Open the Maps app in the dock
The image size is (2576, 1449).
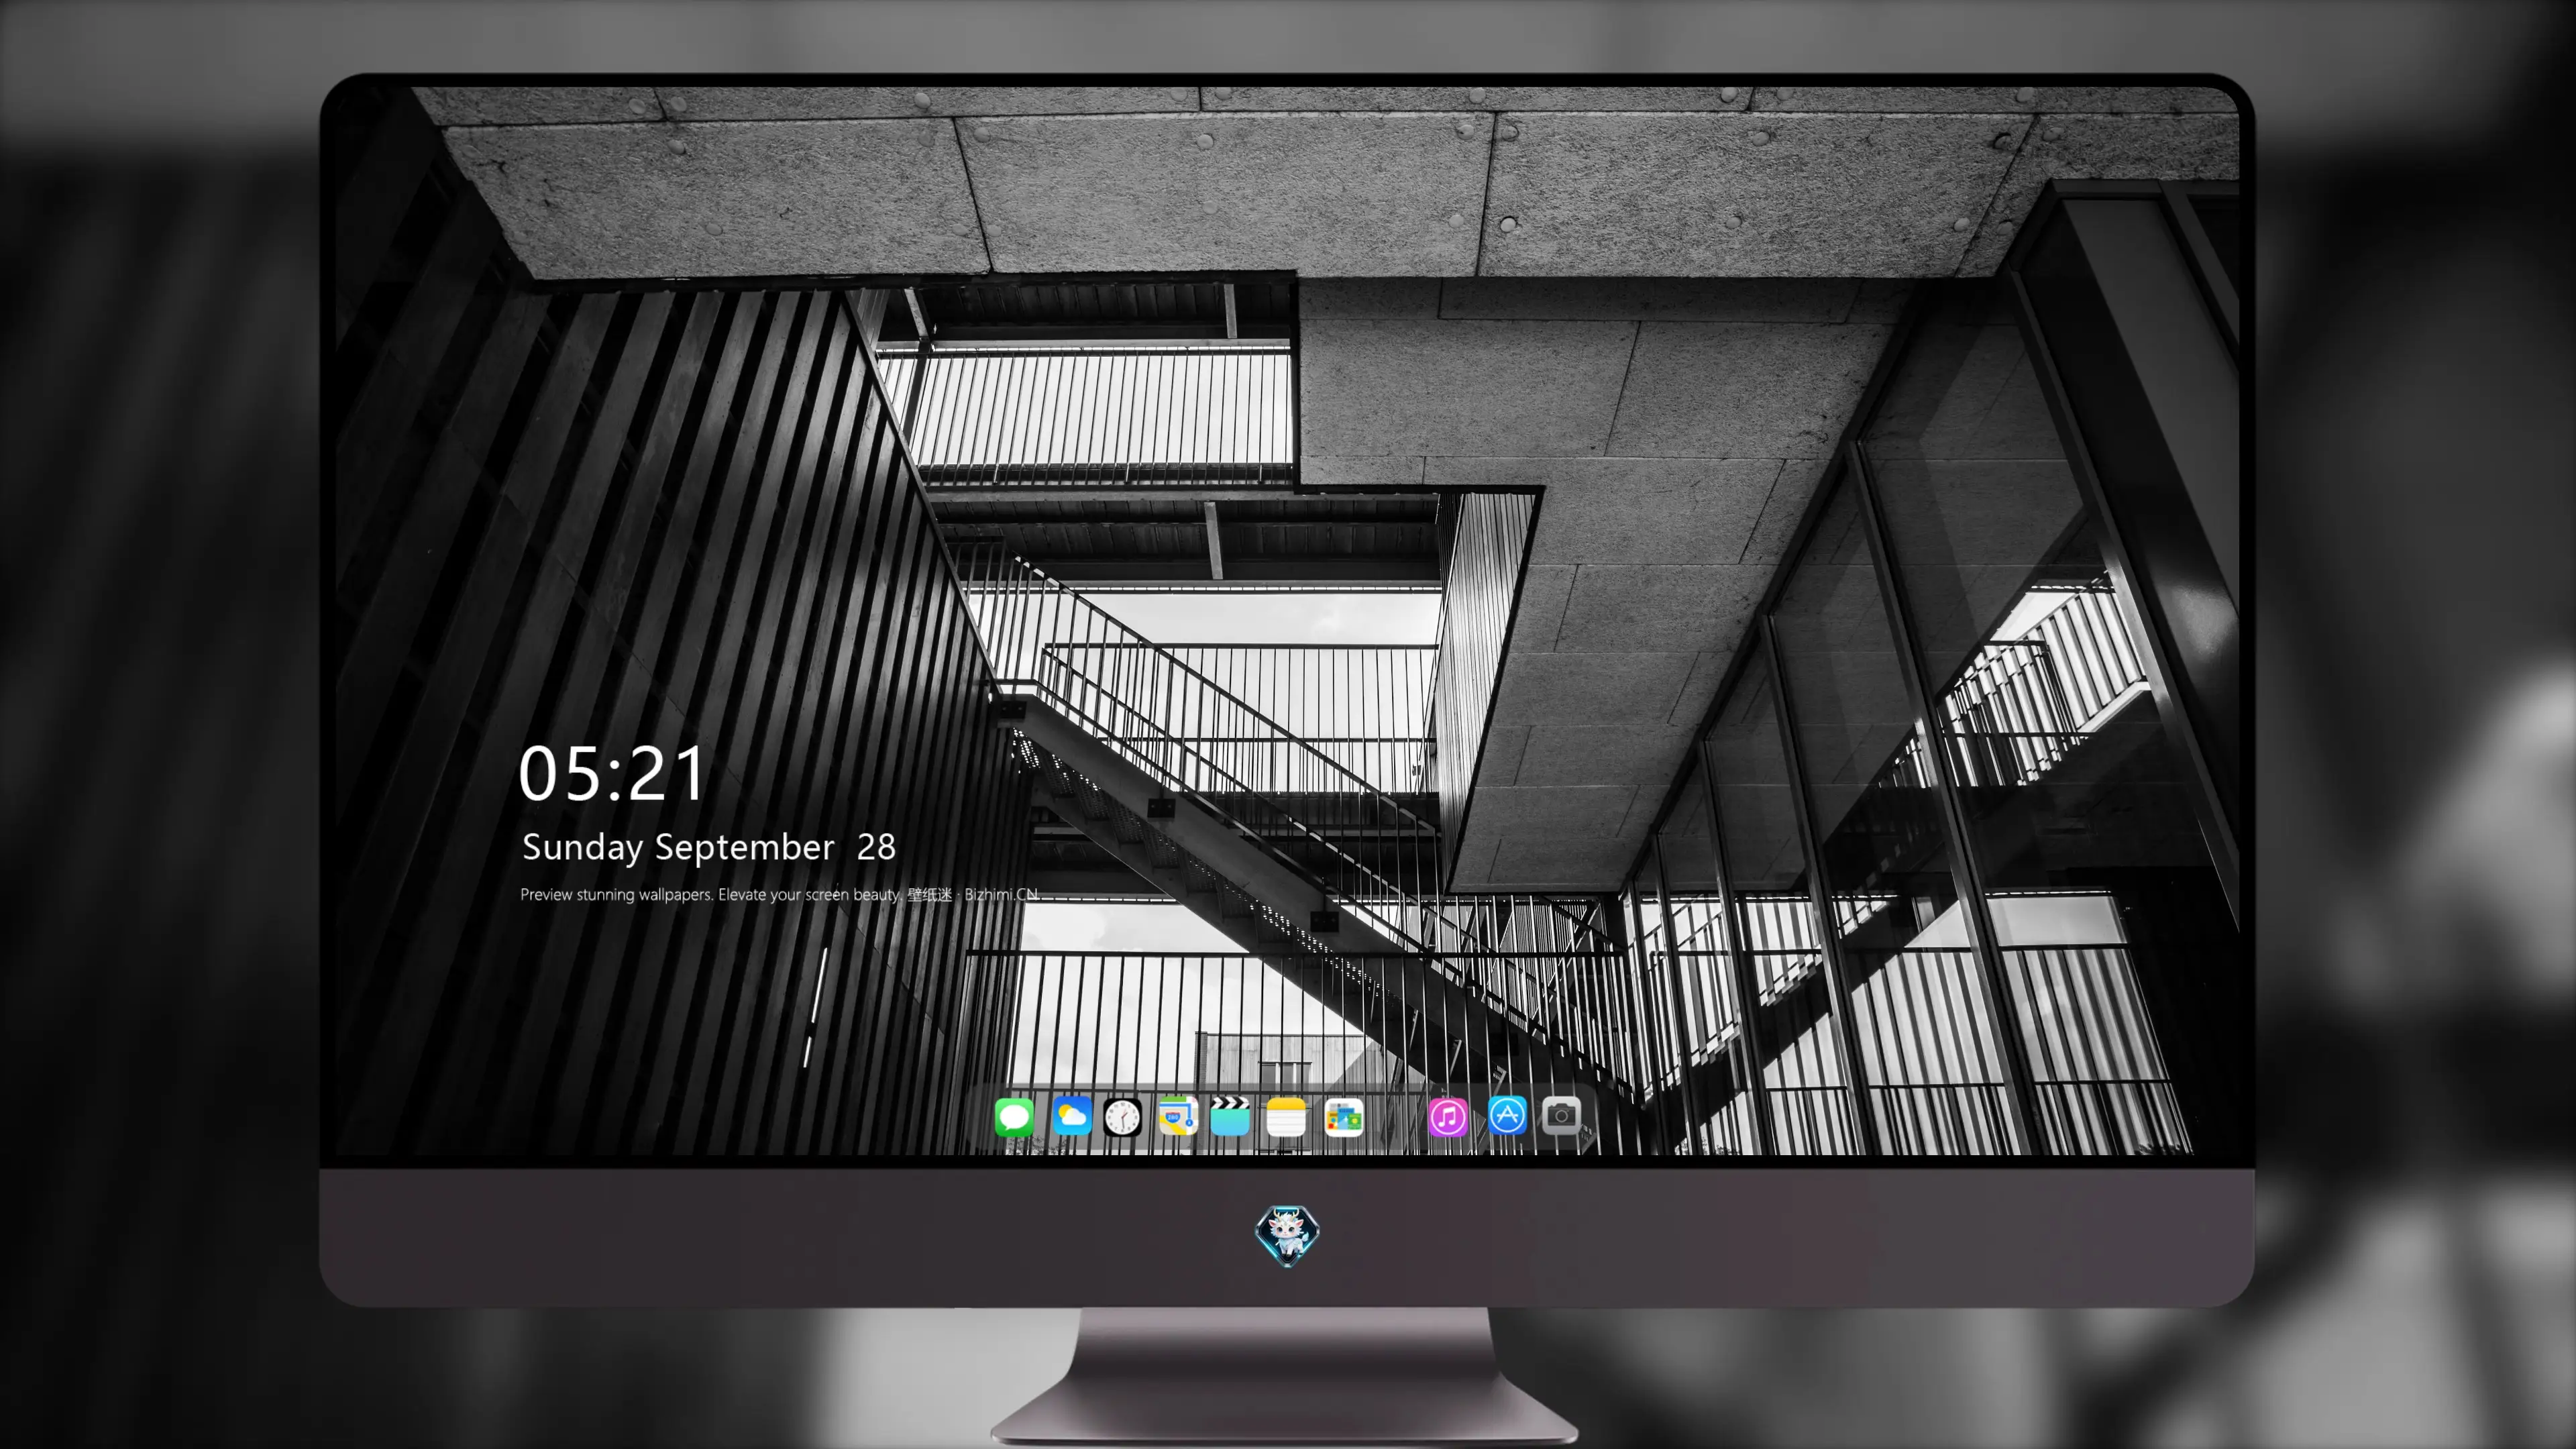point(1177,1116)
